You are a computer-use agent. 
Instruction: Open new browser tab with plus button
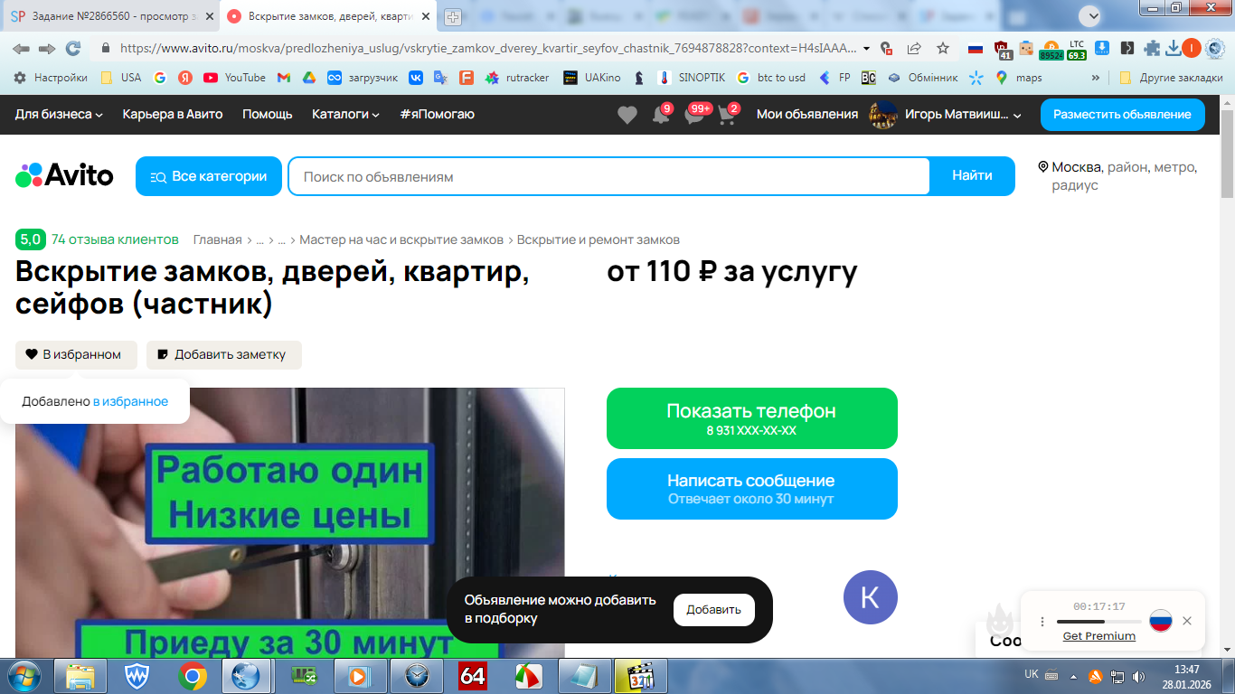click(453, 17)
